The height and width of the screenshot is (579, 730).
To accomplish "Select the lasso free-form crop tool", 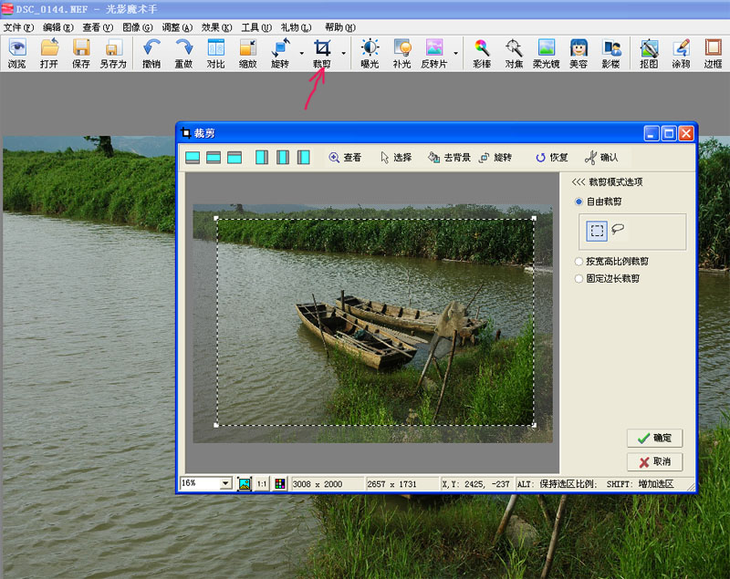I will click(x=618, y=231).
